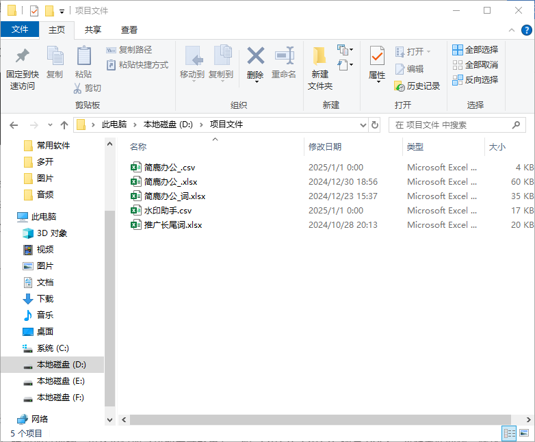Click 此电脑 in address breadcrumb
The height and width of the screenshot is (442, 535).
click(114, 125)
